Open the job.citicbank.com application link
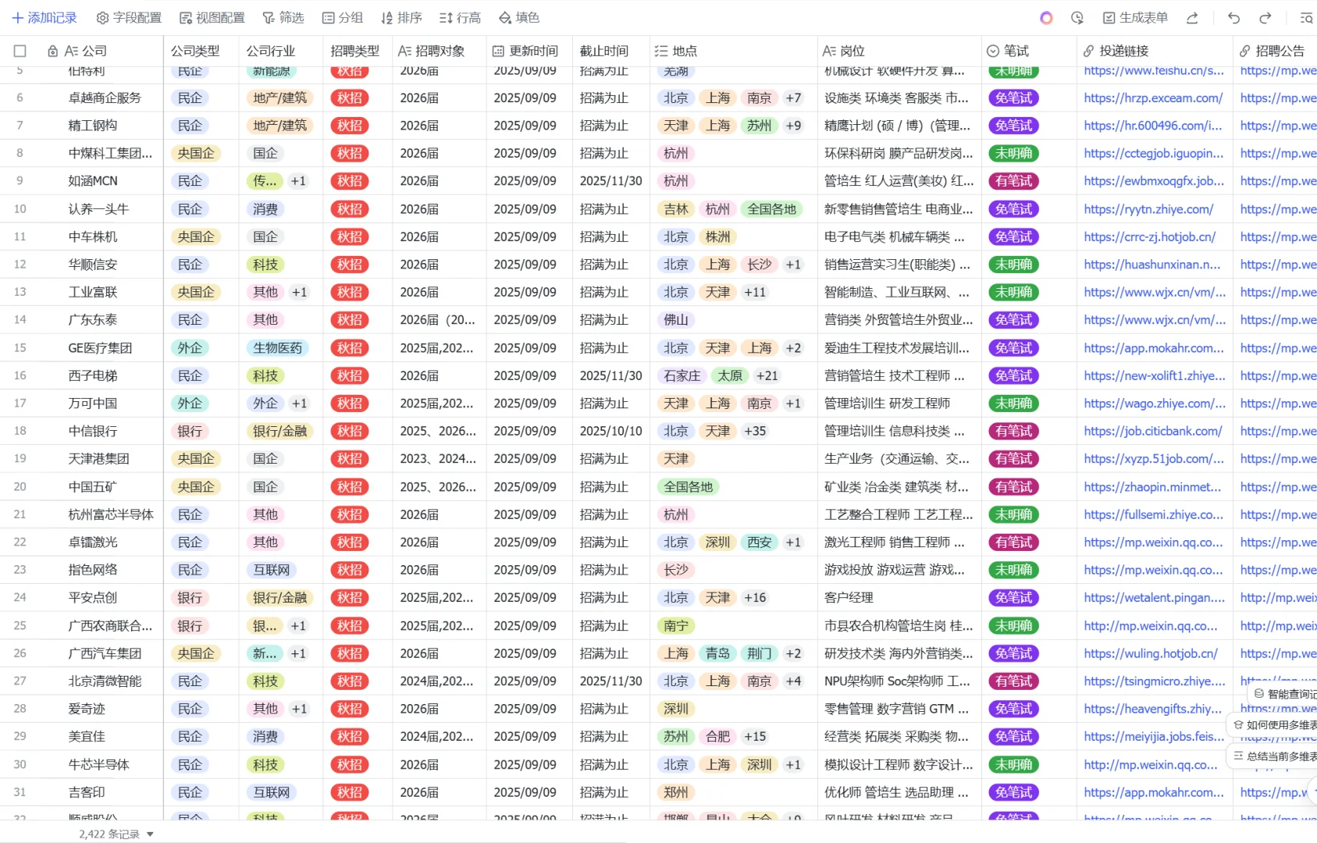Image resolution: width=1317 pixels, height=843 pixels. pyautogui.click(x=1153, y=432)
